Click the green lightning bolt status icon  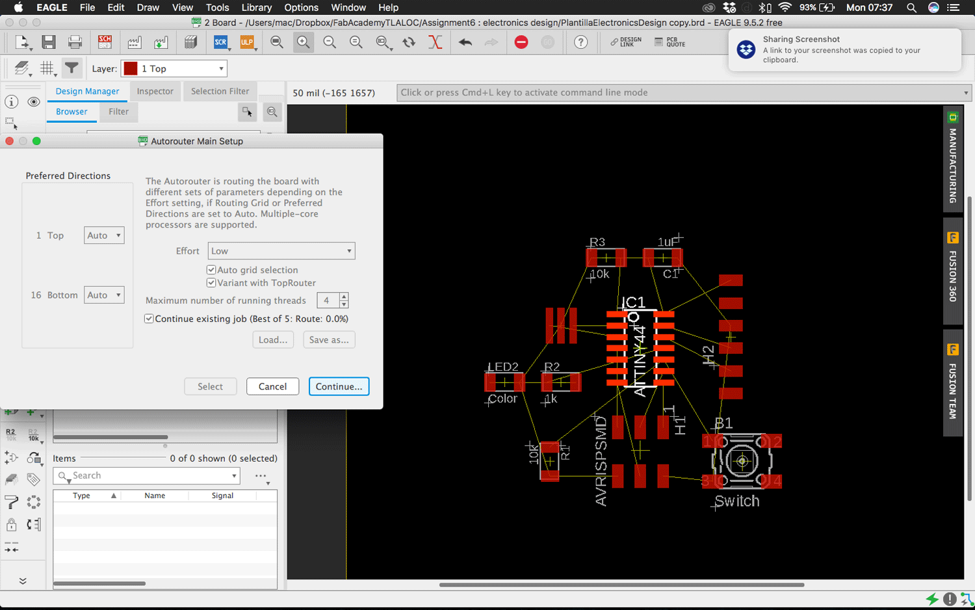pyautogui.click(x=932, y=599)
